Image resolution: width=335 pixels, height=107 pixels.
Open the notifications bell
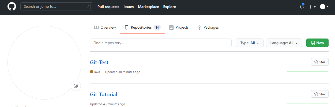pyautogui.click(x=302, y=7)
